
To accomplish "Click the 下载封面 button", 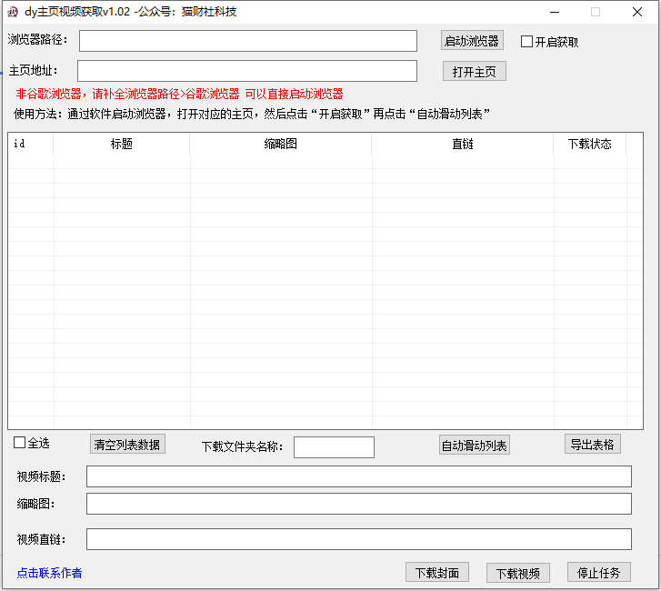I will [x=437, y=573].
